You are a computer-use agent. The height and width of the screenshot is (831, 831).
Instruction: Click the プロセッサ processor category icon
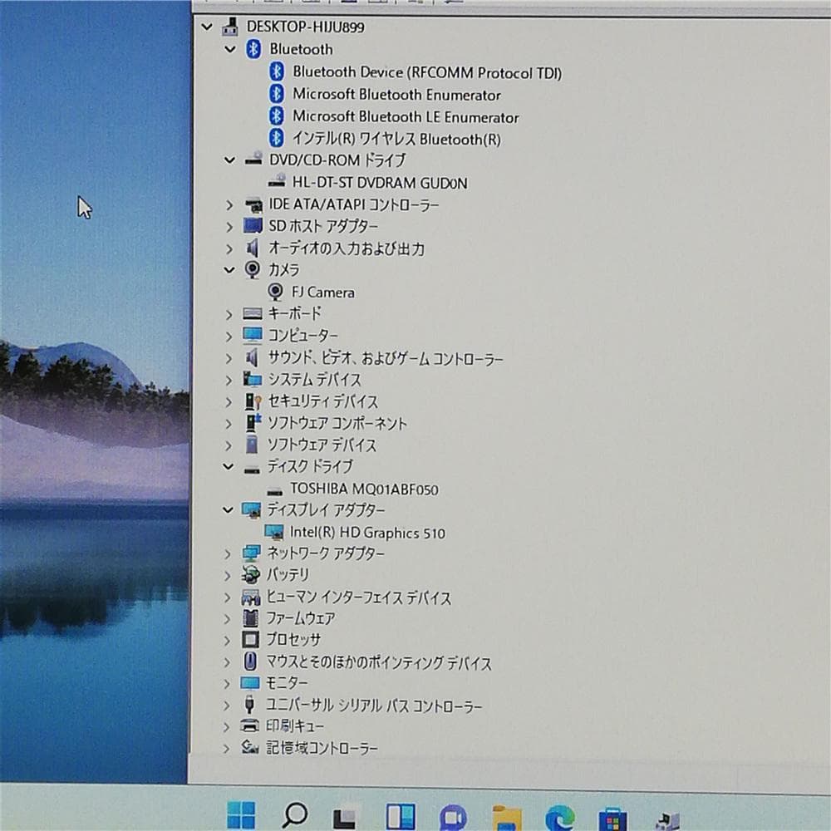point(251,640)
